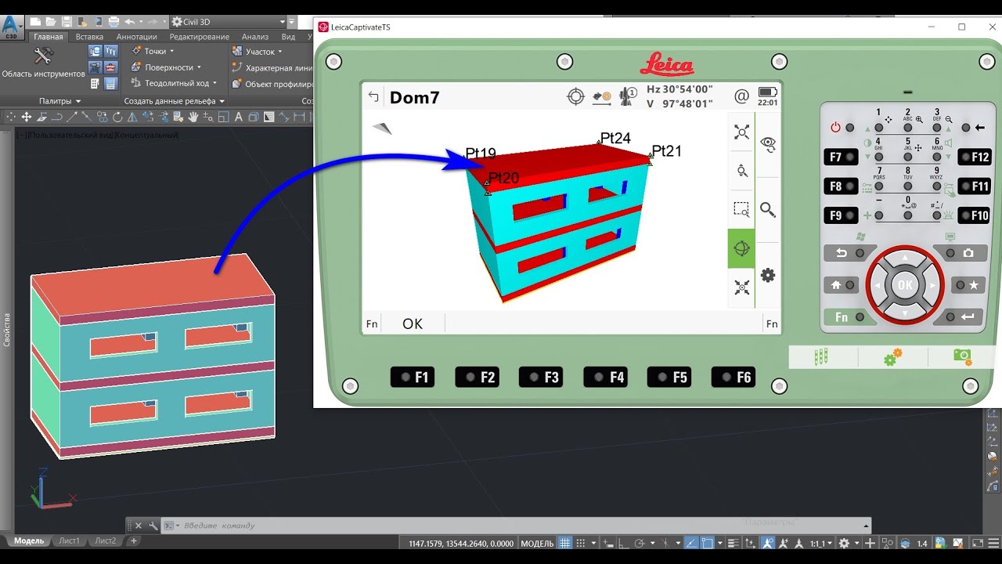This screenshot has height=564, width=1002.
Task: Switch to the Лист2 layout tab
Action: pos(105,540)
